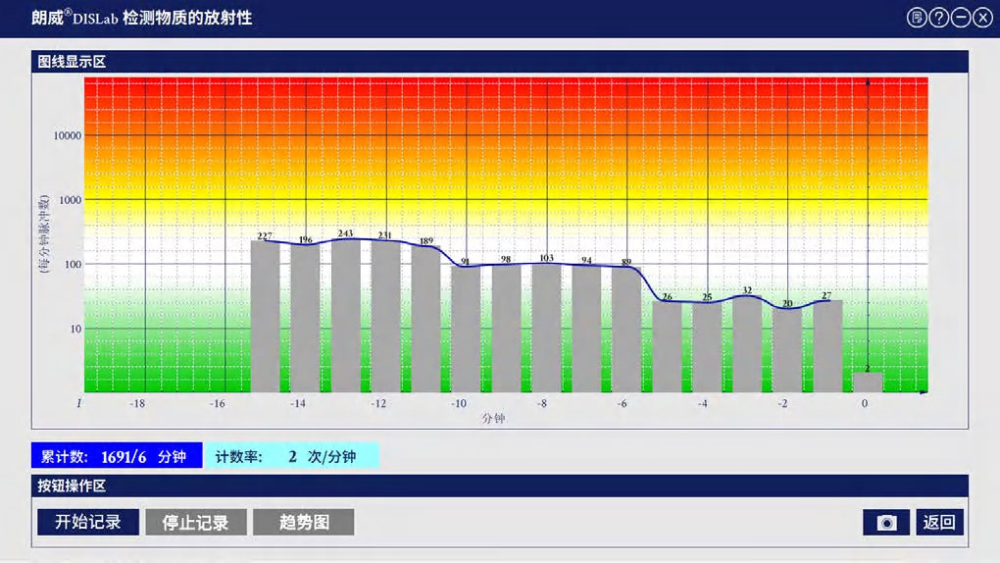
Task: Close the DISLab window using X icon
Action: pos(982,18)
